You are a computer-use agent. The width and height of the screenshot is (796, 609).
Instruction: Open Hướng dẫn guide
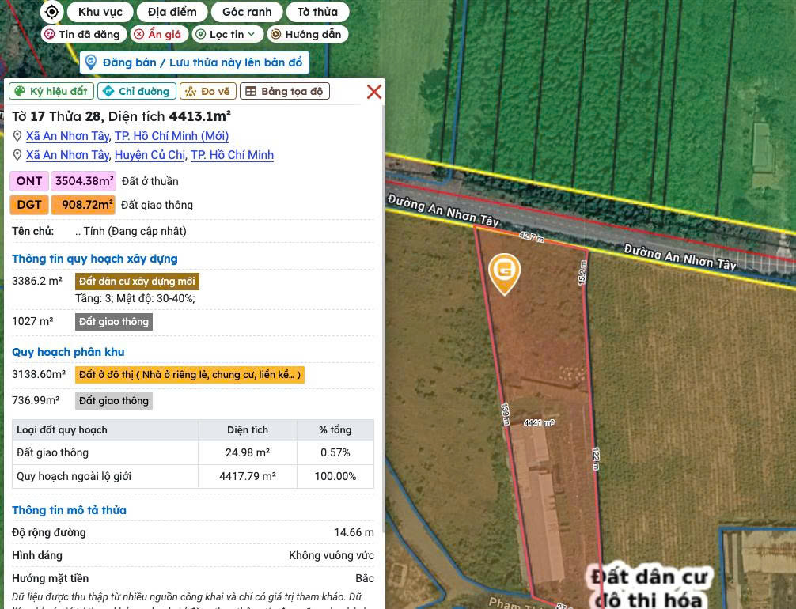point(307,34)
